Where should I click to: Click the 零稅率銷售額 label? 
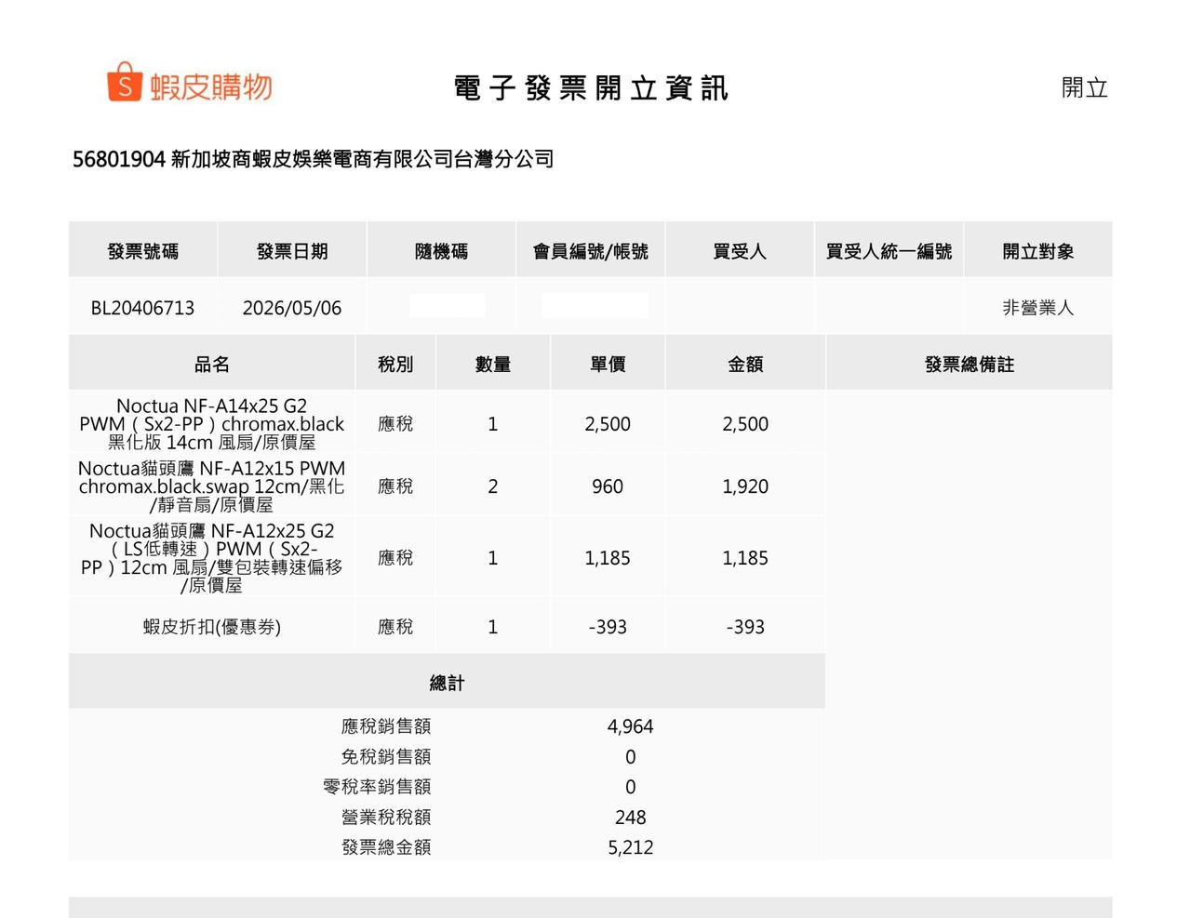coord(377,787)
